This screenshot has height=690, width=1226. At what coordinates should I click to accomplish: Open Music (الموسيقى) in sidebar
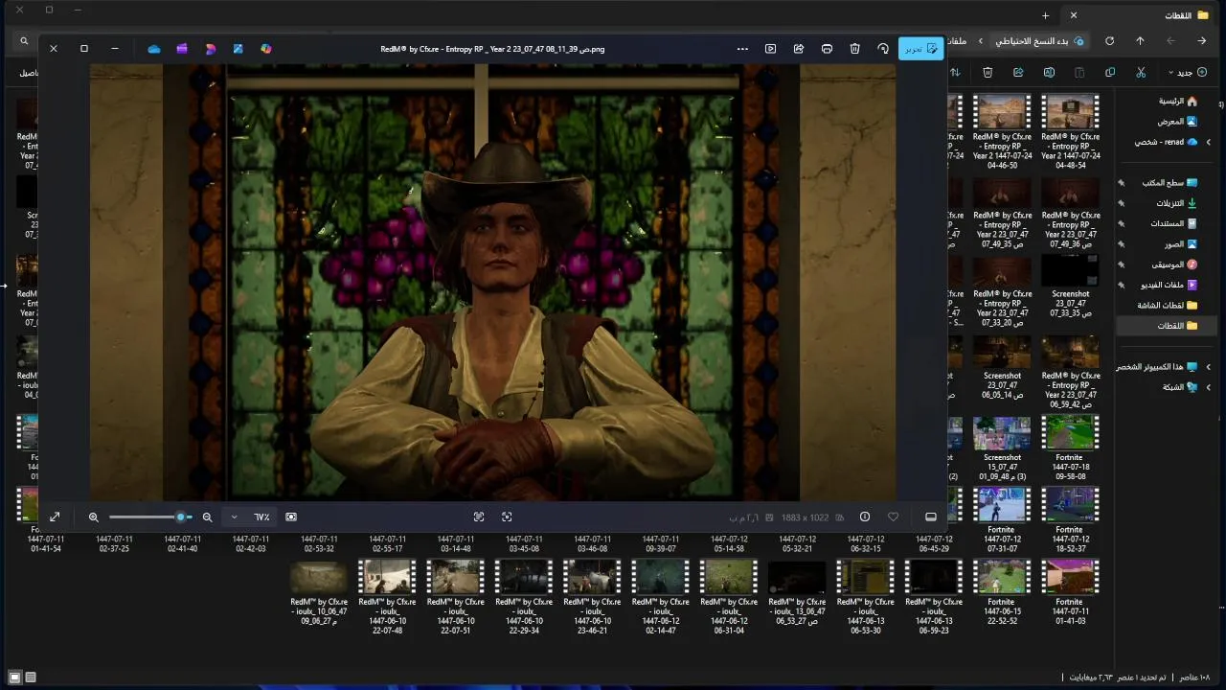1174,264
